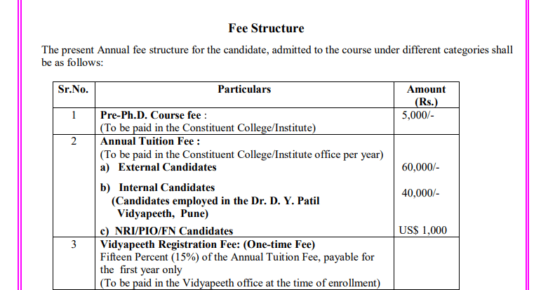Click the "Fee Structure" heading

[267, 29]
